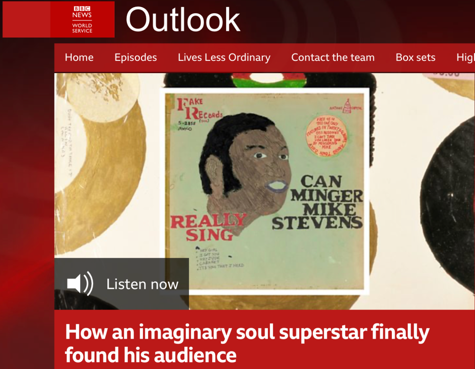Click the Outlook programme title
The width and height of the screenshot is (475, 369).
coord(183,19)
